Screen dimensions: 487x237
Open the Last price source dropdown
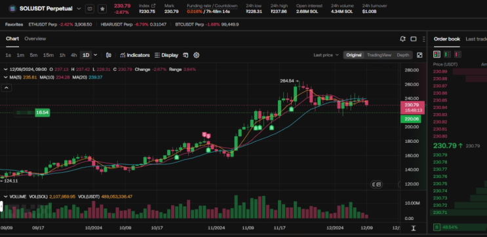tap(326, 55)
